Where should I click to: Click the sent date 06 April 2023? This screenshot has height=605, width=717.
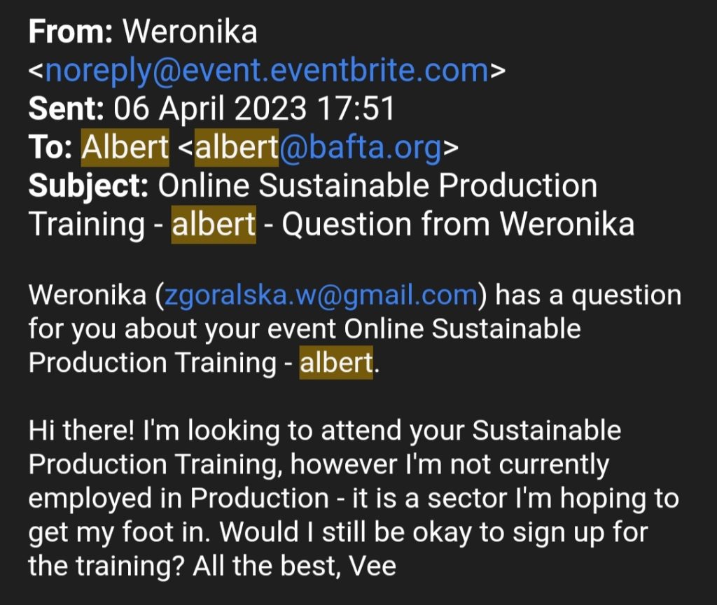210,109
